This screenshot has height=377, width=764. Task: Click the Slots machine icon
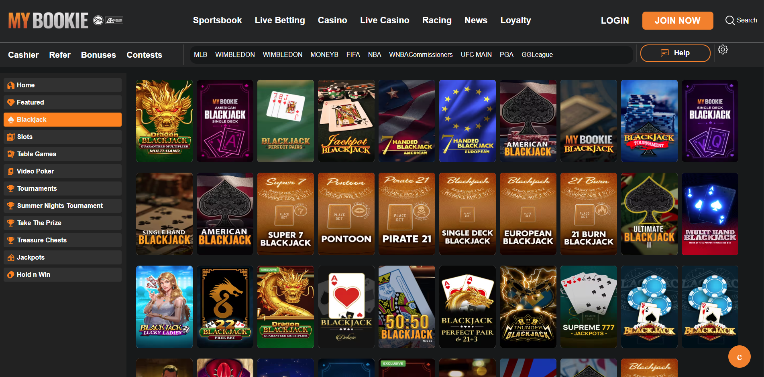(x=11, y=137)
